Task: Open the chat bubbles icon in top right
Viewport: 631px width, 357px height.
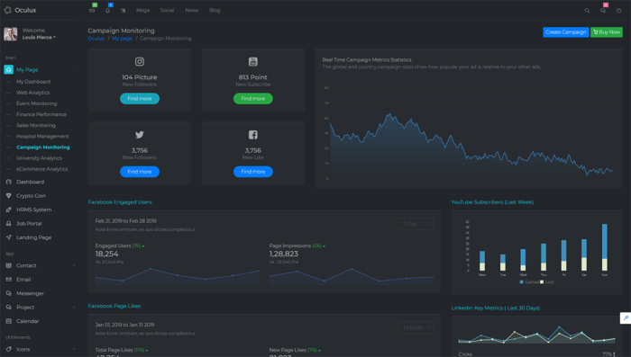Action: pyautogui.click(x=603, y=11)
